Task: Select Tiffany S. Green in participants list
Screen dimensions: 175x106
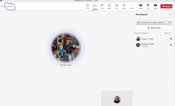Action: click(154, 39)
